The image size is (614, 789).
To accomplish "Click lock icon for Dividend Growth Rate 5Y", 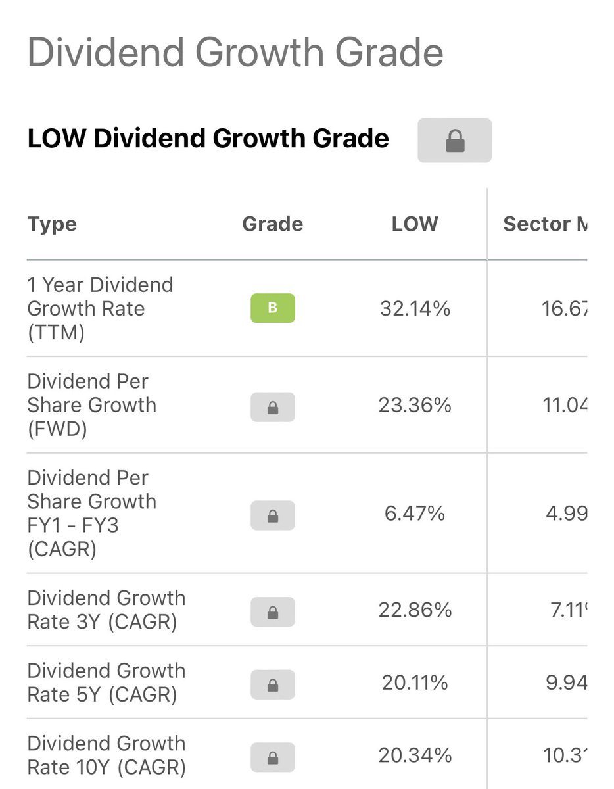I will click(x=273, y=684).
